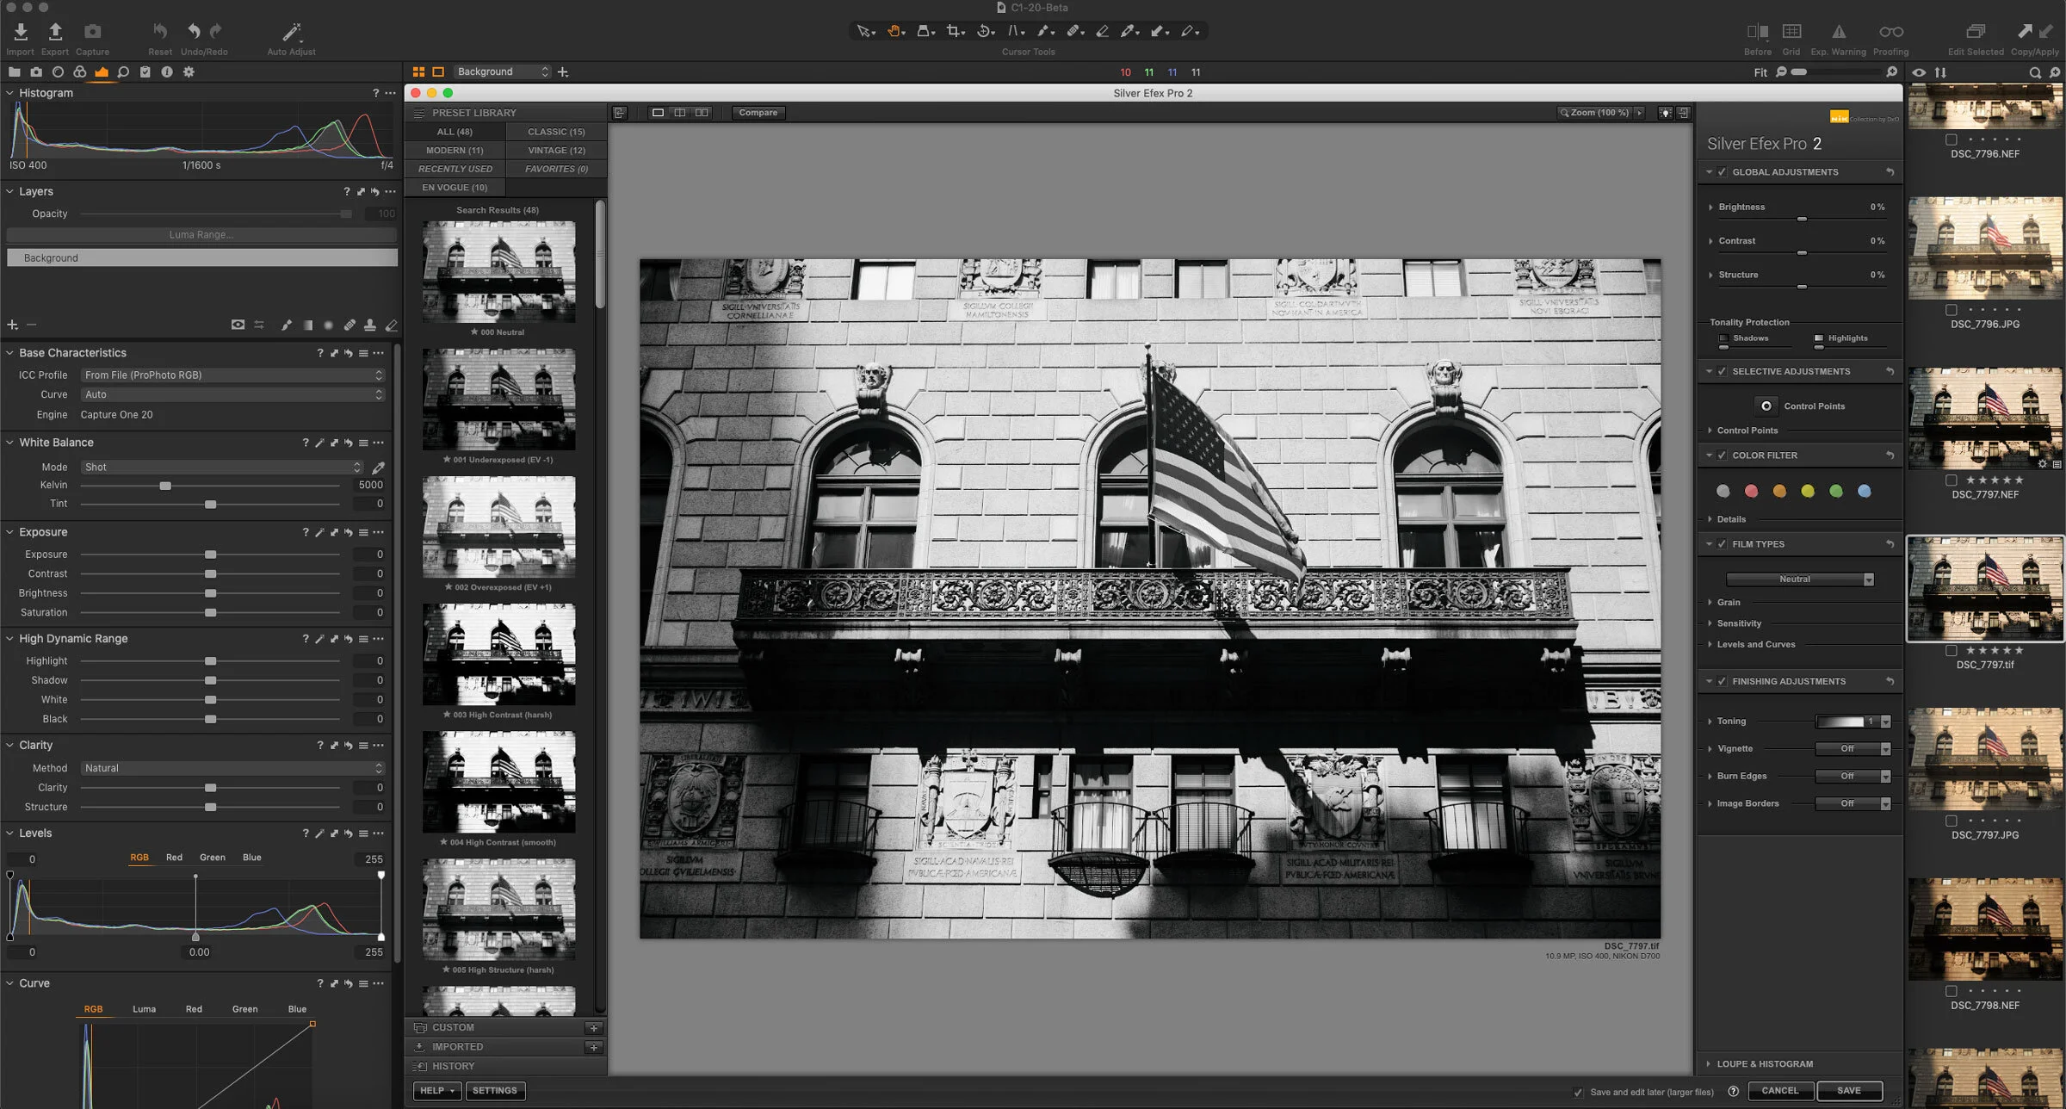The height and width of the screenshot is (1109, 2066).
Task: Open the ICC Profile dropdown
Action: (231, 375)
